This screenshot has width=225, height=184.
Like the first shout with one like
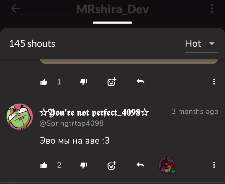[x=44, y=82]
